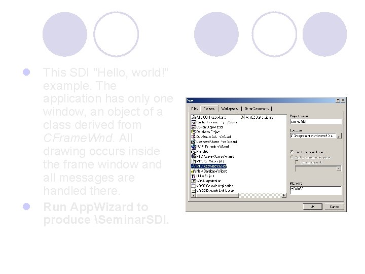Pick Win32 Dynamic-Link Library icon
365x274 pixels.
(x=193, y=191)
